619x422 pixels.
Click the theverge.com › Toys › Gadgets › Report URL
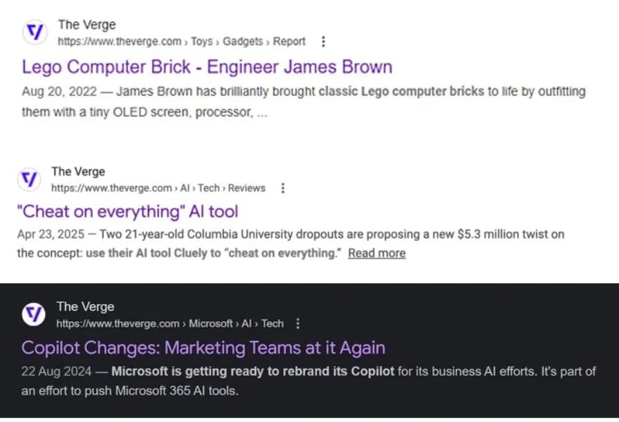tap(181, 41)
